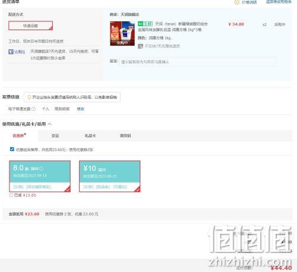297x272 pixels.
Task: Click the return to modify cart link
Action: point(279,2)
